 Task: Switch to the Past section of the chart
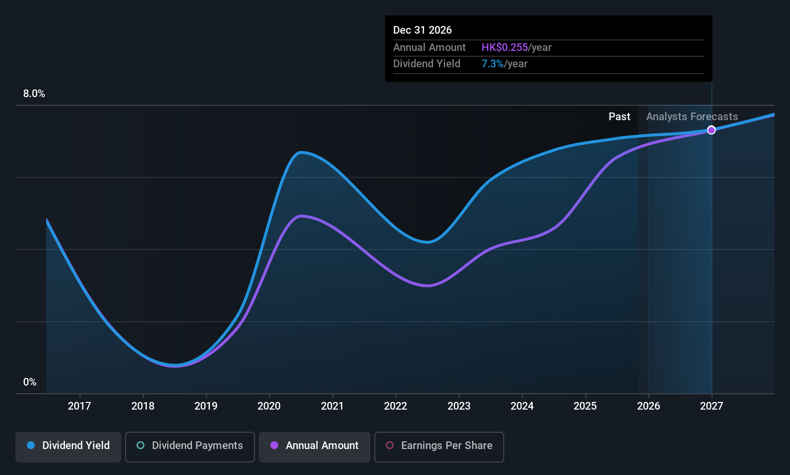point(619,116)
